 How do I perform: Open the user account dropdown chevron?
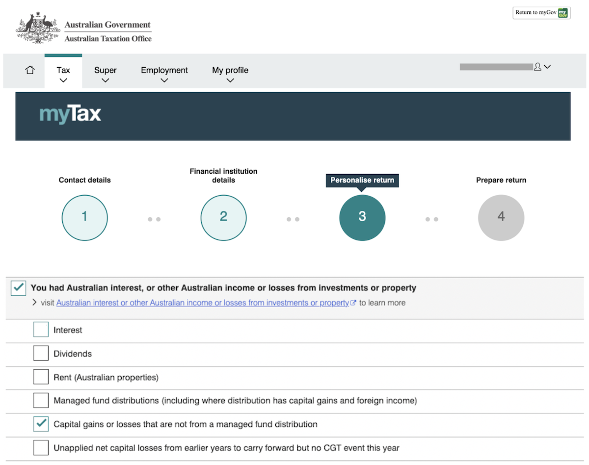(x=547, y=67)
